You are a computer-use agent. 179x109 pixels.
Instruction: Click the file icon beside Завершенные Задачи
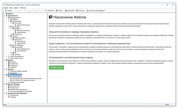pyautogui.click(x=9, y=82)
